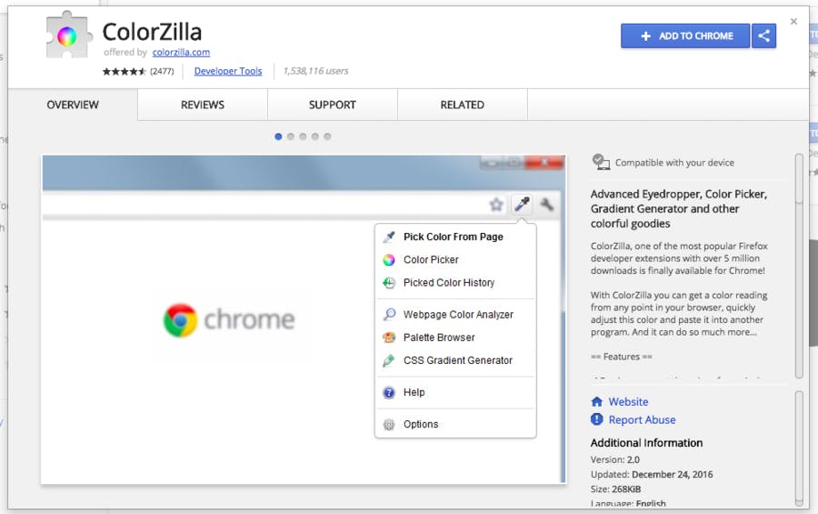Click the (2477) reviews count
This screenshot has width=818, height=514.
162,71
